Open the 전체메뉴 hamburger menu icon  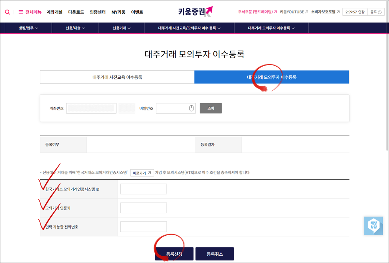(x=21, y=12)
